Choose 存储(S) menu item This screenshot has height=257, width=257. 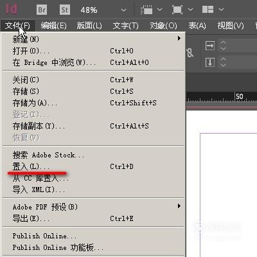[93, 91]
